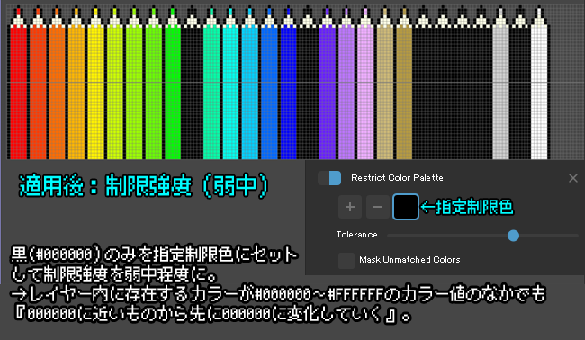Toggle the Restrict Color Palette switch
This screenshot has height=340, width=585.
pyautogui.click(x=329, y=178)
